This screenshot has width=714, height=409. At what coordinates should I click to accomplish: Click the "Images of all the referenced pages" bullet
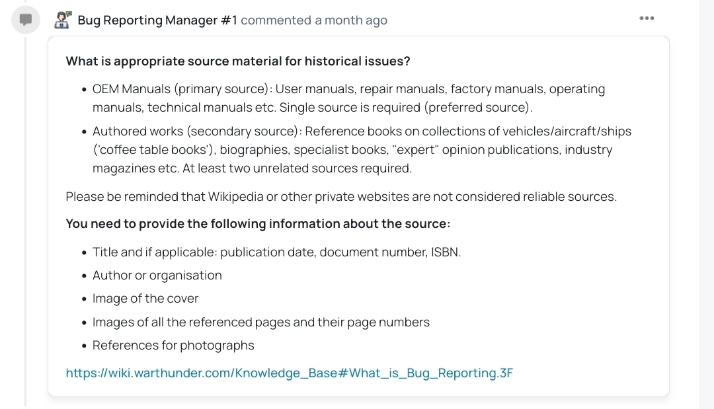(261, 322)
